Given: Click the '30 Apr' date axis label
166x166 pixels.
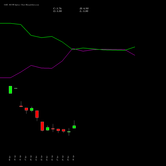Looking at the screenshot, I should tap(73, 158).
